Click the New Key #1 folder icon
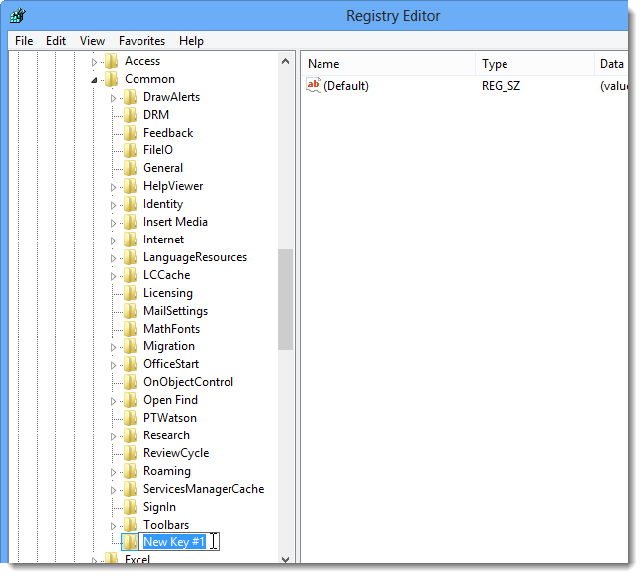The image size is (643, 578). pyautogui.click(x=130, y=542)
